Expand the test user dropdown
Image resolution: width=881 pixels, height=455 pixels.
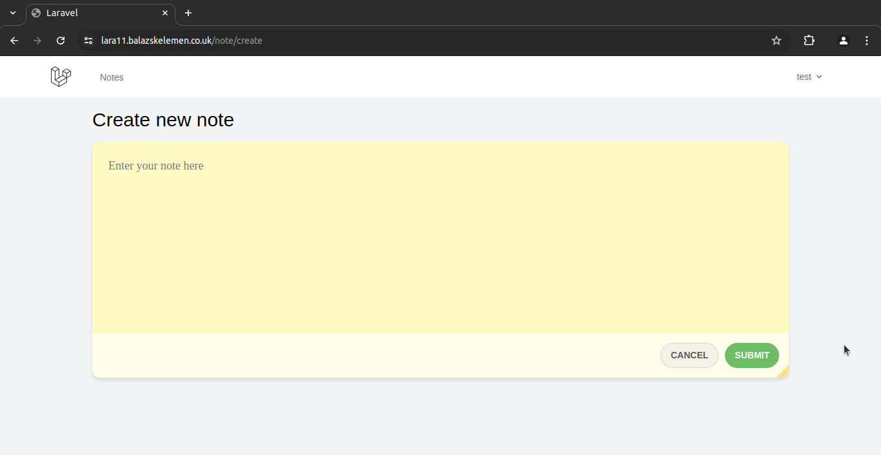809,77
